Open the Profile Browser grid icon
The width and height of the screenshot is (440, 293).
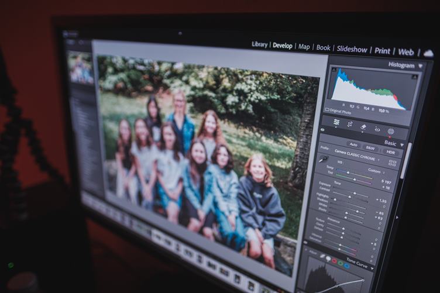coord(392,163)
